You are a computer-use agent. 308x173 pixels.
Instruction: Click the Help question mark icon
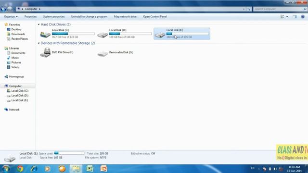(303, 17)
